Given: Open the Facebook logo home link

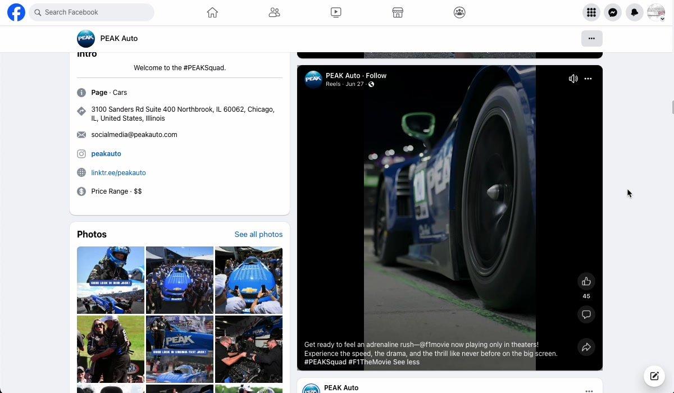Looking at the screenshot, I should point(16,12).
